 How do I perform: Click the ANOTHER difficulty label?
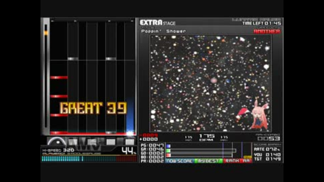coord(267,31)
